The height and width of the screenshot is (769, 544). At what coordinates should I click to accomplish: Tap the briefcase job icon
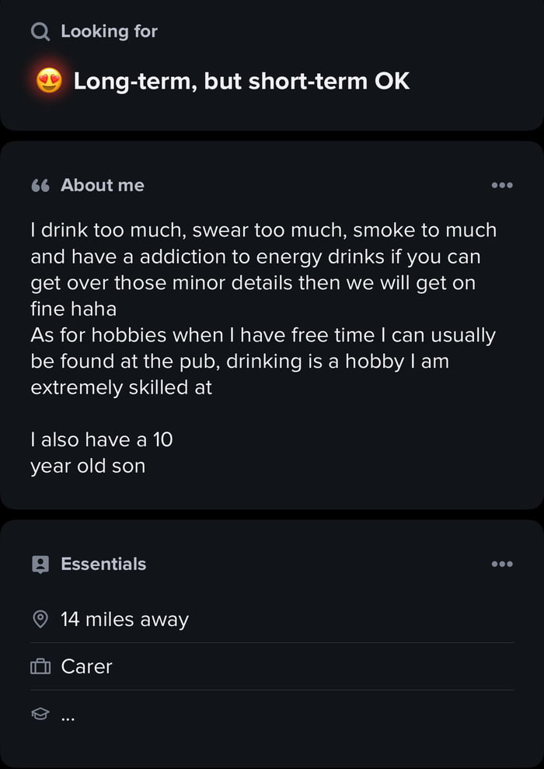click(x=40, y=667)
